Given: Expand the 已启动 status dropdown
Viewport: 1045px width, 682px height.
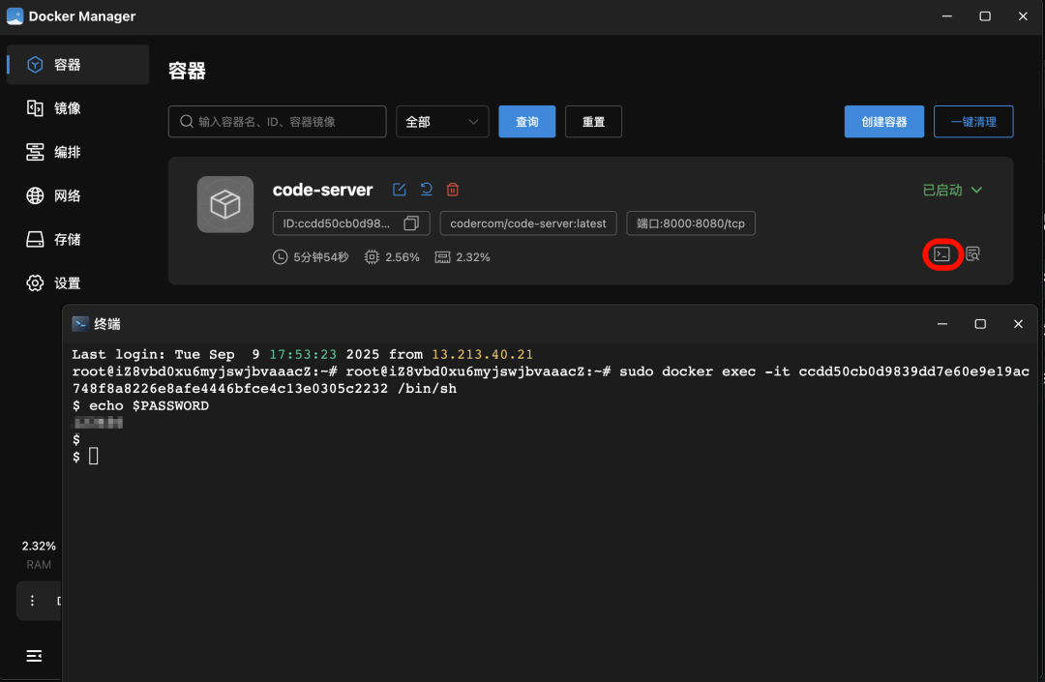Looking at the screenshot, I should click(952, 191).
